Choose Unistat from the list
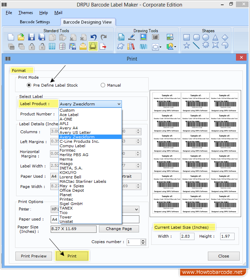The width and height of the screenshot is (250, 278). [90, 222]
